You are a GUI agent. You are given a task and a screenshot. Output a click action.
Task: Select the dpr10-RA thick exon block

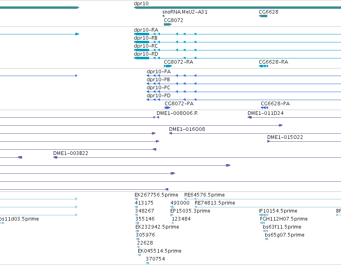(x=141, y=34)
